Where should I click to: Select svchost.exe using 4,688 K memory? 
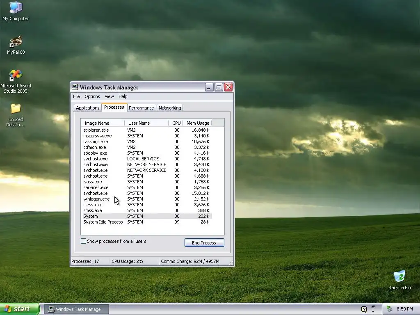pyautogui.click(x=146, y=176)
